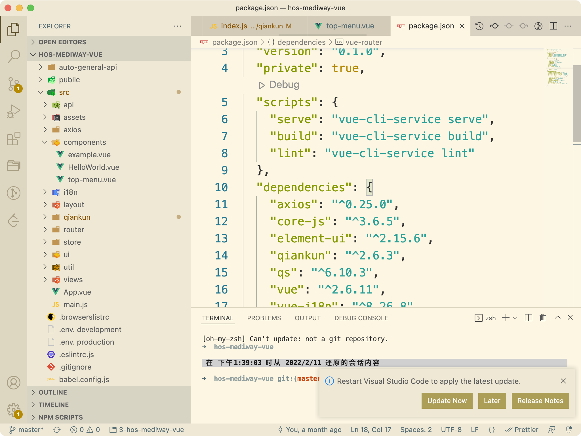The image size is (581, 436).
Task: Kill terminal with trash icon
Action: point(542,318)
